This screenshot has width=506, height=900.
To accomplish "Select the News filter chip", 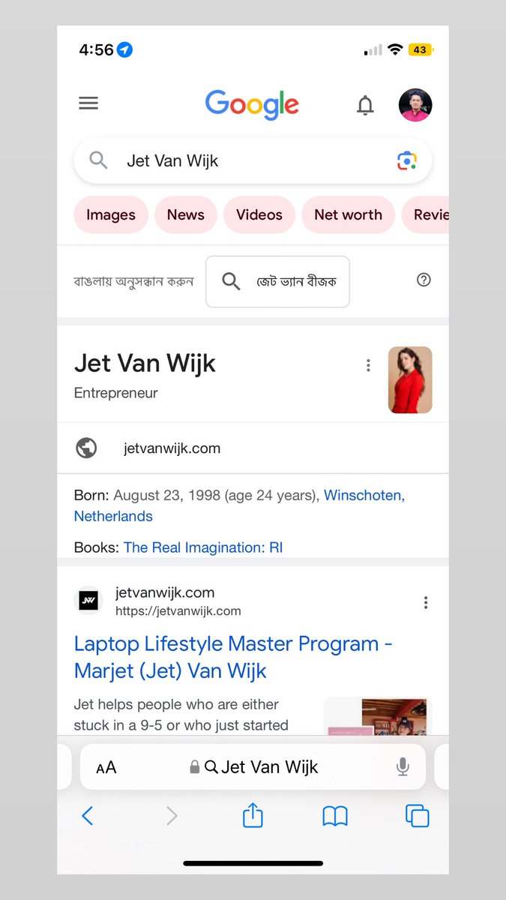I will 186,214.
